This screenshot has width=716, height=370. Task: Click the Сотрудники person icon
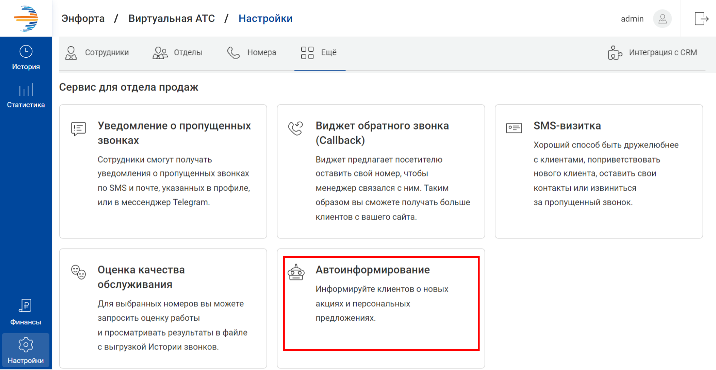pyautogui.click(x=71, y=53)
